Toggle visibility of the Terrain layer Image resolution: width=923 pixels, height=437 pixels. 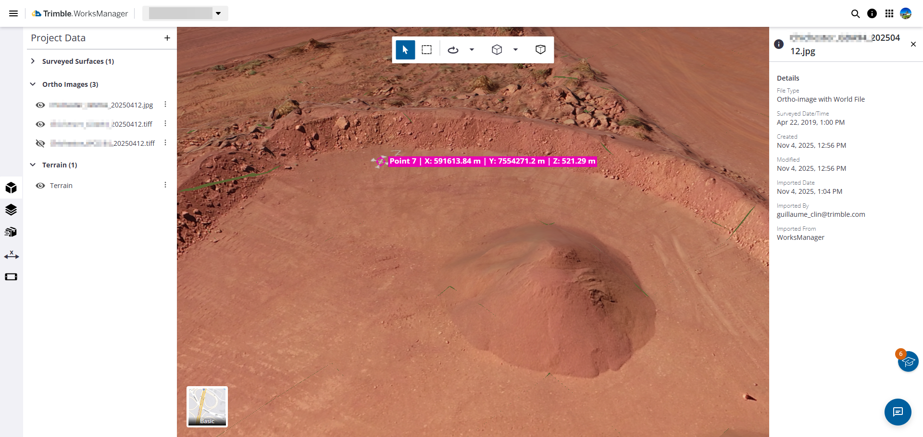40,186
